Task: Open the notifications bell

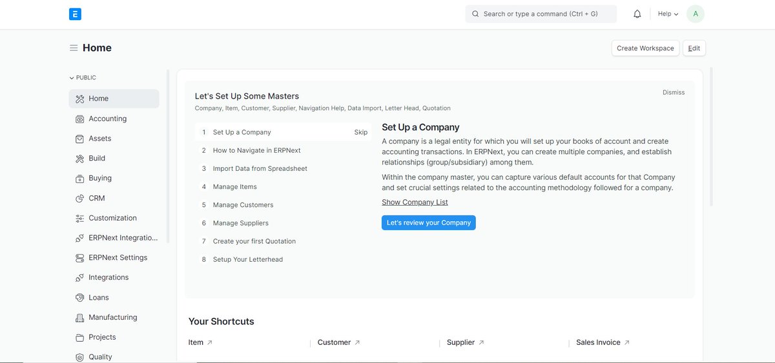Action: click(x=637, y=14)
